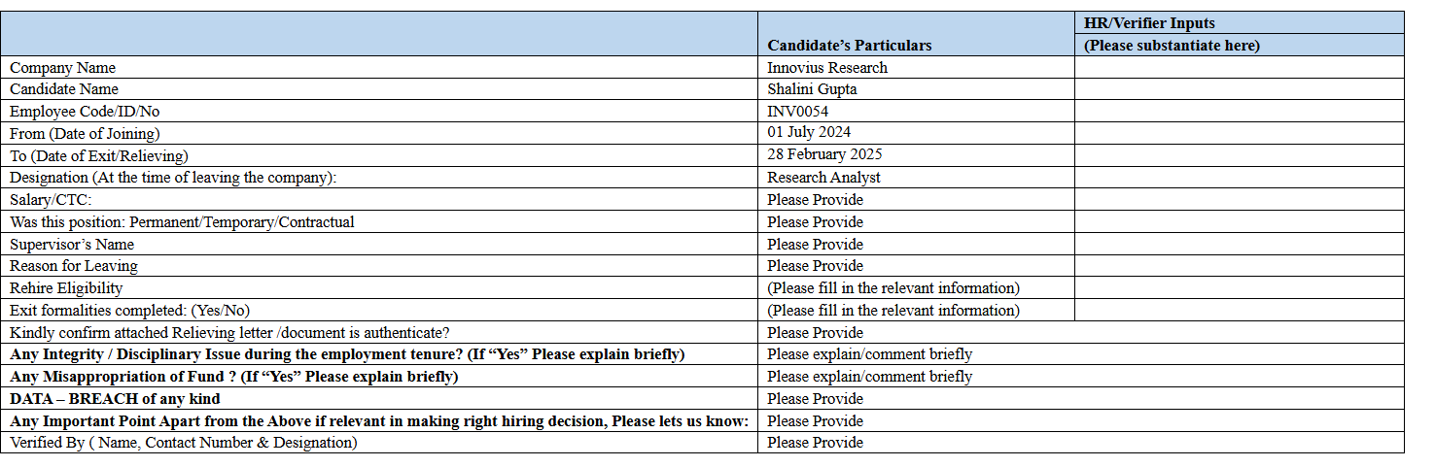Click the verifier cell next to INV0054
This screenshot has width=1435, height=467.
pos(1239,112)
